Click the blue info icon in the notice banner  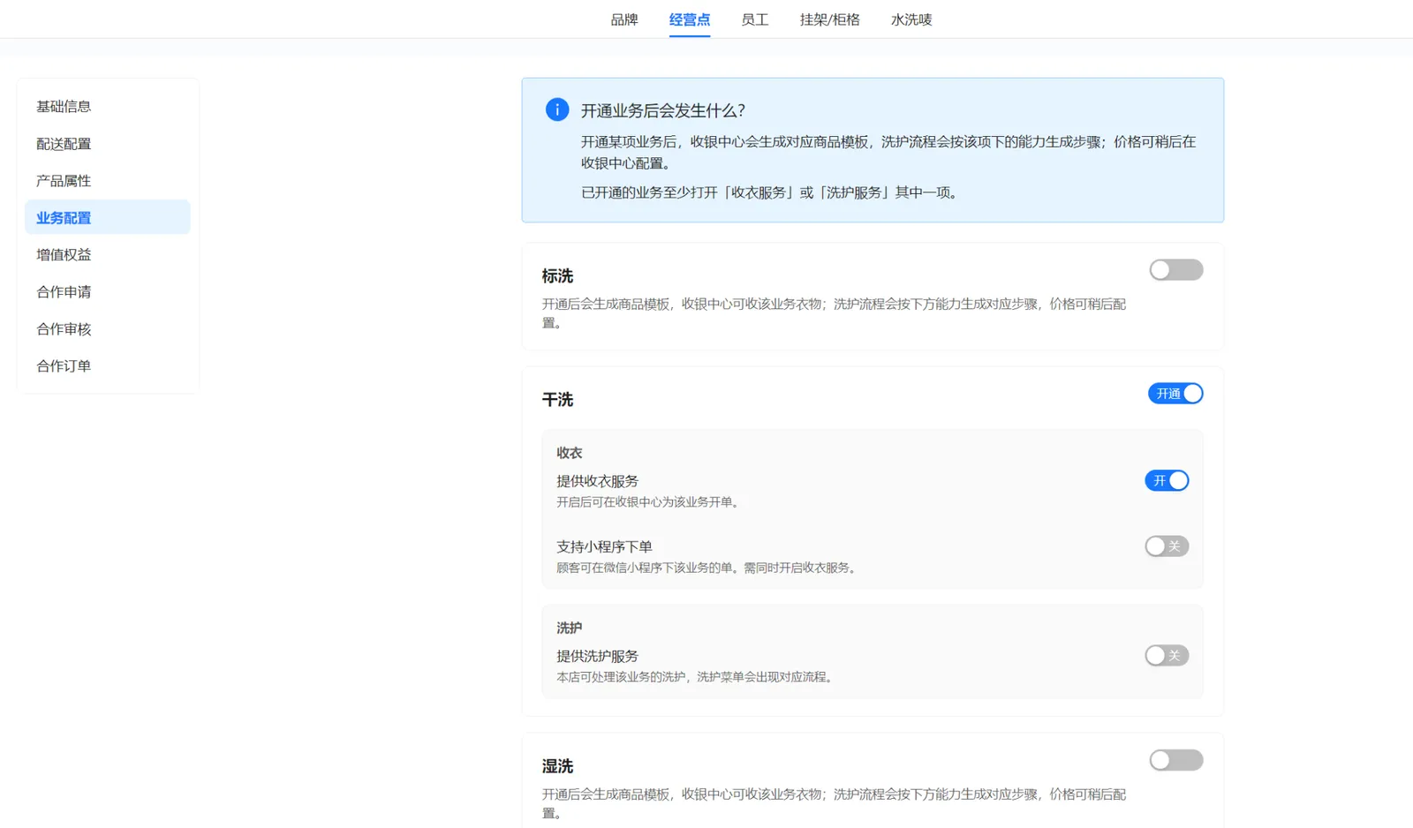[x=557, y=109]
